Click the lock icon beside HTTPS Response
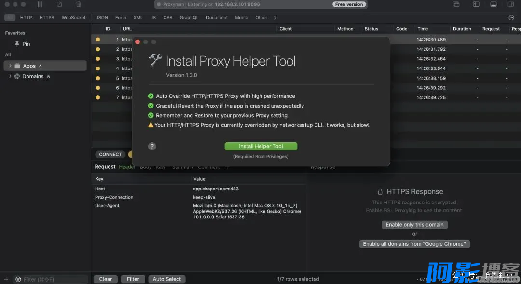The image size is (521, 284). point(380,192)
